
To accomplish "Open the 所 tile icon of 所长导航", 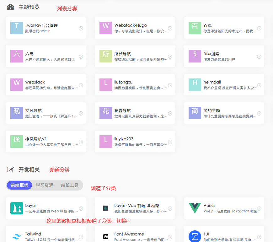I will (x=106, y=56).
